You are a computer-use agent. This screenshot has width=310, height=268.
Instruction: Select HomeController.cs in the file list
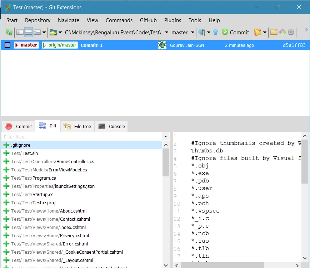click(x=82, y=161)
